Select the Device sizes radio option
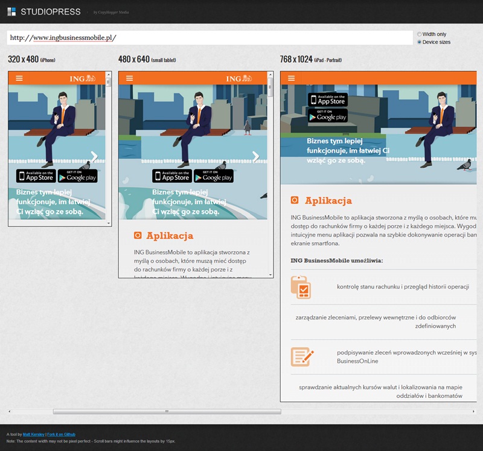483x451 pixels. click(420, 42)
